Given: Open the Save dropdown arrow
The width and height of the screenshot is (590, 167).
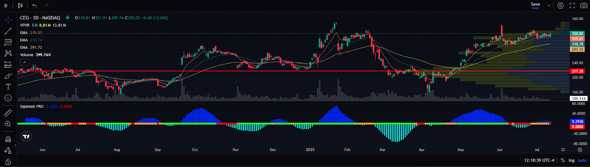Looking at the screenshot, I should [549, 6].
